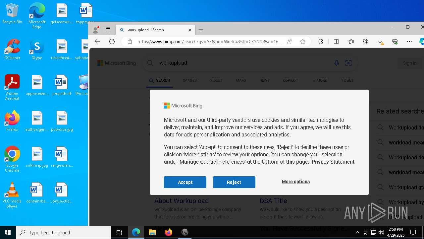The image size is (424, 239).
Task: Open Bing TOOLS option
Action: (347, 80)
